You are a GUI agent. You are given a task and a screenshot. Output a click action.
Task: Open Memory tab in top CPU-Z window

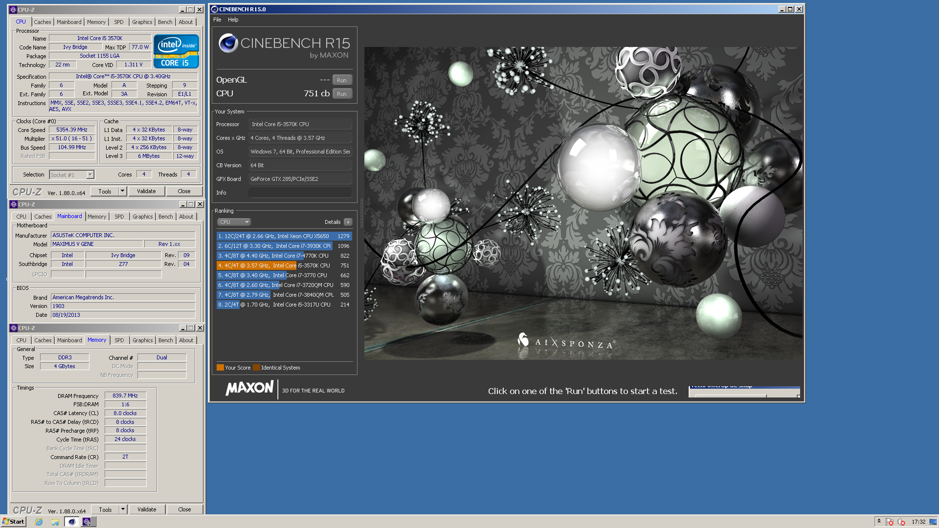point(96,22)
